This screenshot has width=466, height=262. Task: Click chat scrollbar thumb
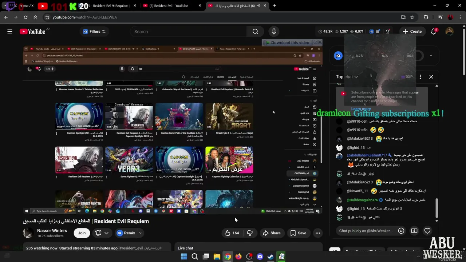pyautogui.click(x=437, y=208)
